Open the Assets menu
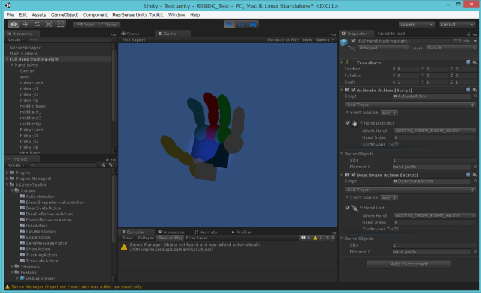The width and height of the screenshot is (481, 293). [39, 14]
